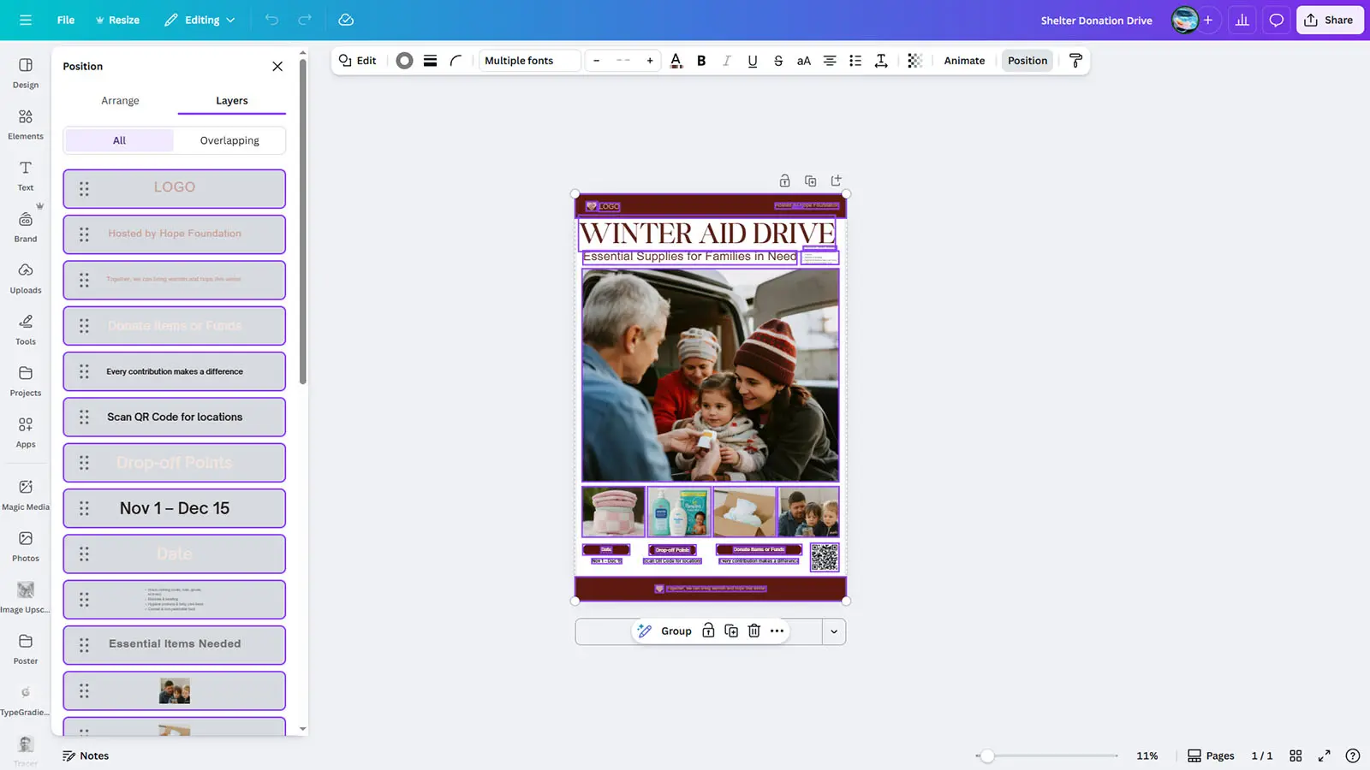The width and height of the screenshot is (1370, 770).
Task: Click the Share button
Action: [x=1329, y=20]
